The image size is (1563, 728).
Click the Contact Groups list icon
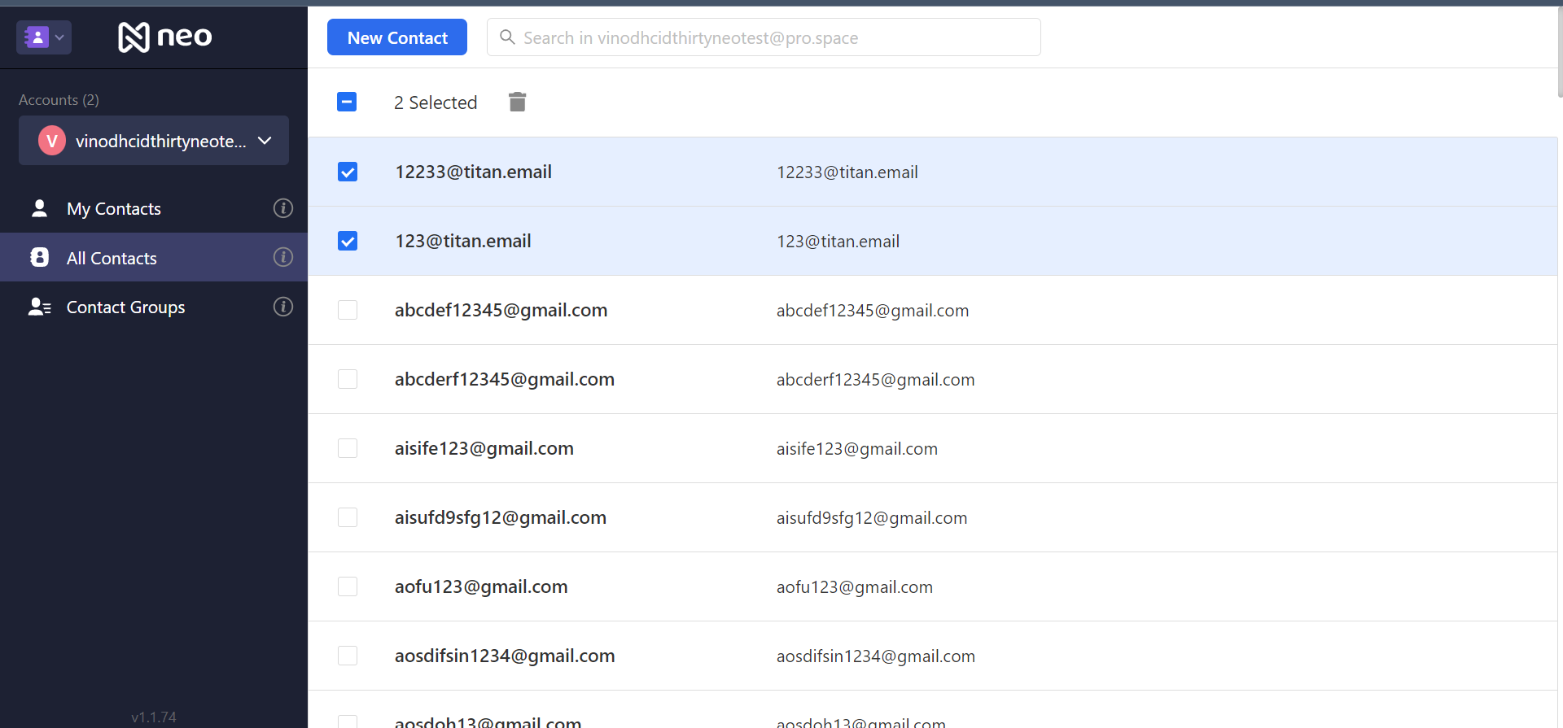pos(40,307)
